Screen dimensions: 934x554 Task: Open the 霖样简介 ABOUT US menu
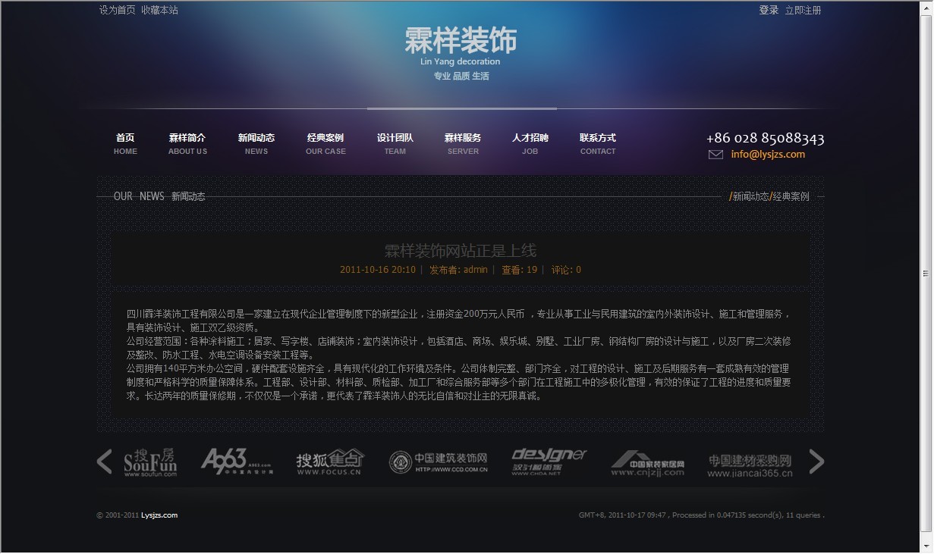[187, 144]
